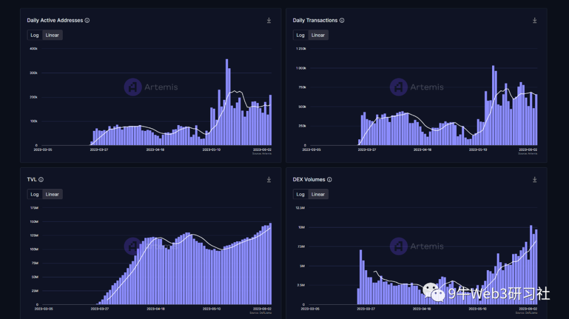Download the TVL chart data
This screenshot has height=319, width=569.
point(269,180)
